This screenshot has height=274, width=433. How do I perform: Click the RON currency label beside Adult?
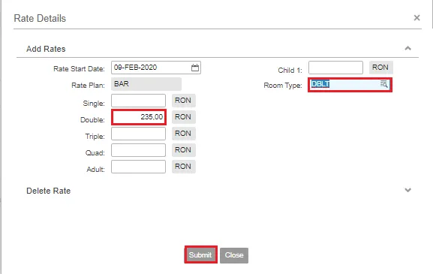183,167
